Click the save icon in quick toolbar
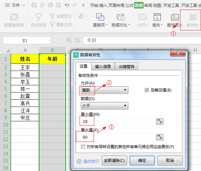This screenshot has width=201, height=171. 34,5
